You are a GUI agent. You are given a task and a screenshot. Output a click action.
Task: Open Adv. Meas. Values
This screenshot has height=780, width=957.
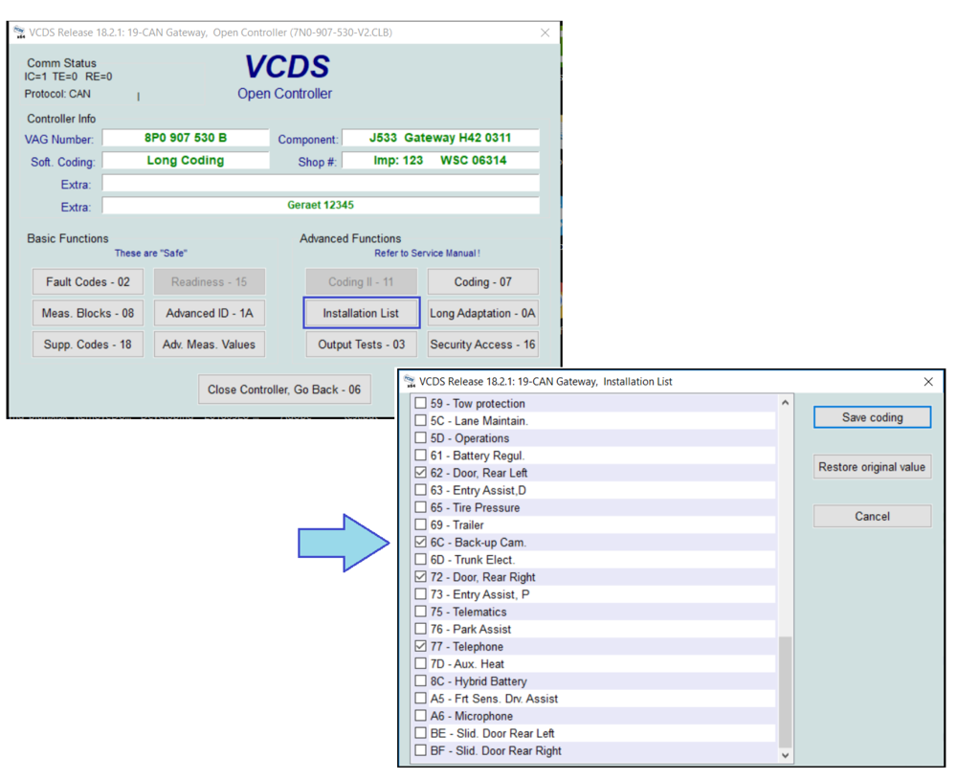click(x=210, y=345)
